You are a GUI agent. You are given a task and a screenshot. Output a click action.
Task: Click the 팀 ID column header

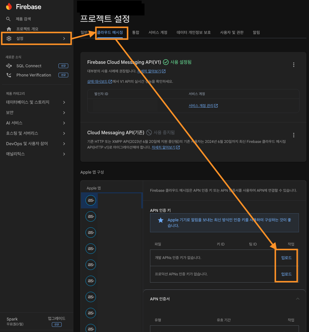click(253, 244)
